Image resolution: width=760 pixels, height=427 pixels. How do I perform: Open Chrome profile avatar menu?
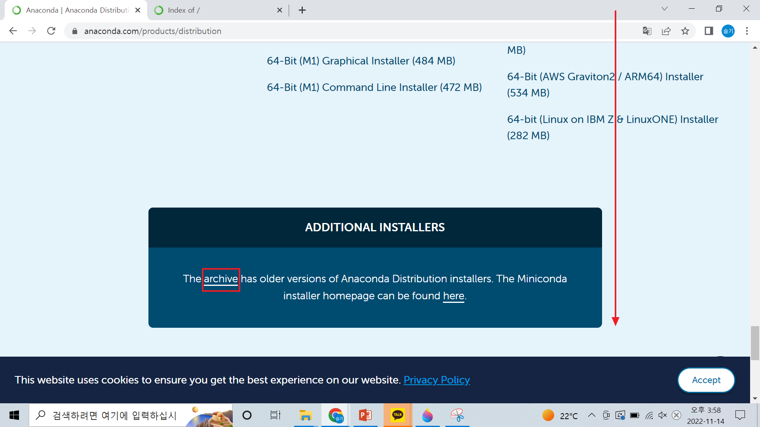[728, 31]
